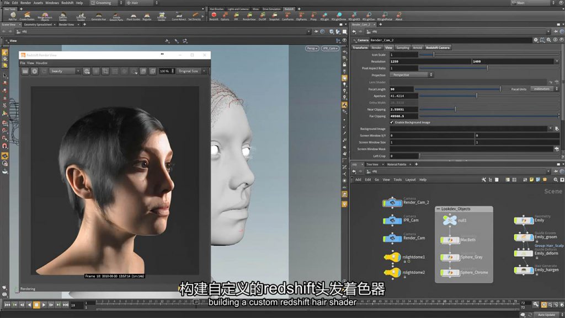Switch to the Material Palette tab

396,164
